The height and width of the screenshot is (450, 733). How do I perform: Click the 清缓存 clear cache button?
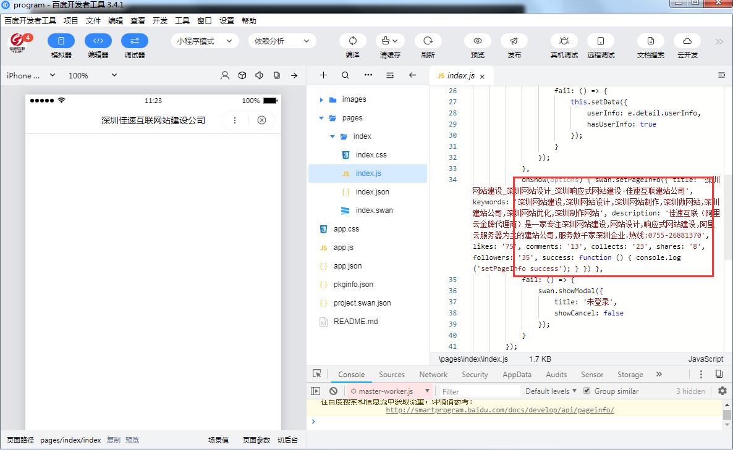click(x=390, y=41)
